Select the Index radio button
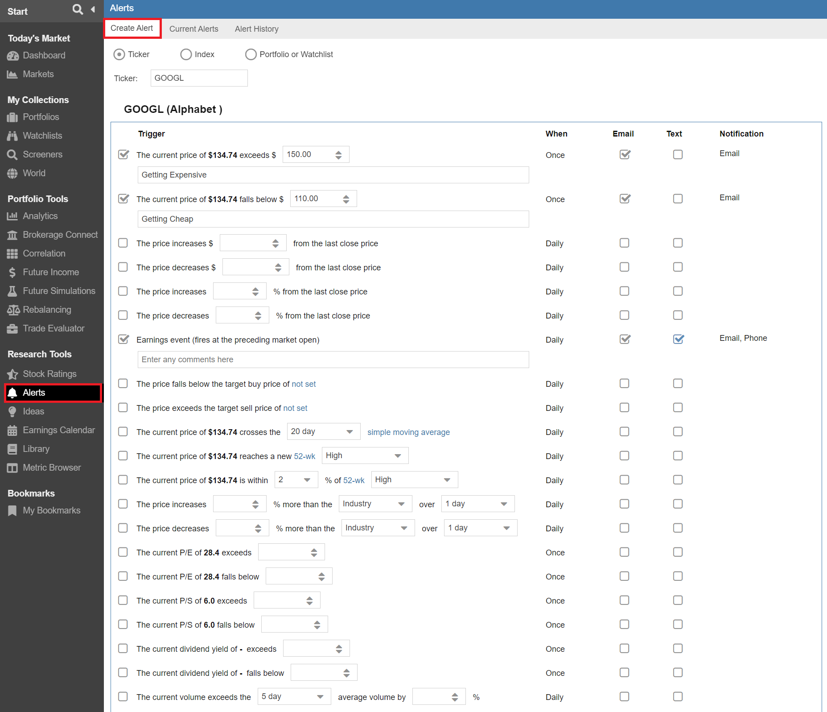 [186, 54]
